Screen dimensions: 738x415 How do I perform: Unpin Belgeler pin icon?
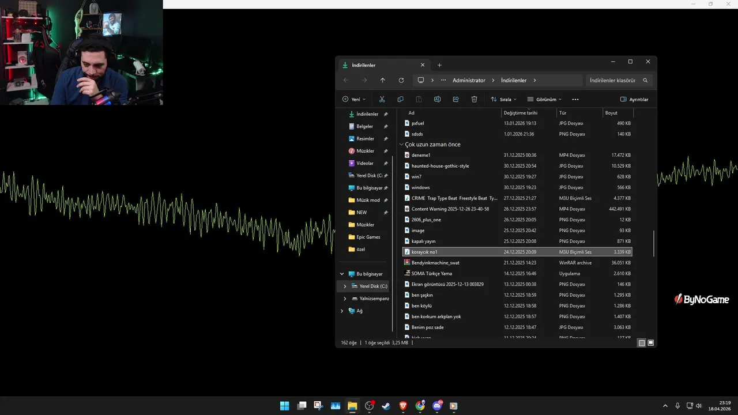point(386,126)
